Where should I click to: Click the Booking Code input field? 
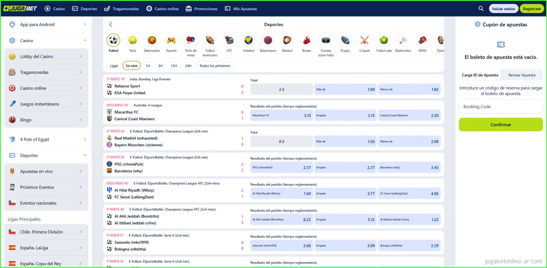(x=501, y=107)
